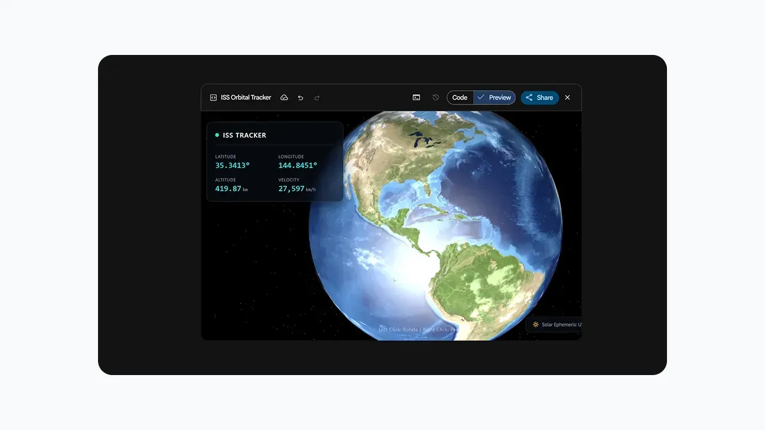Click the code file icon beside ISS Orbital Tracker
Screen dimensions: 765x430
pyautogui.click(x=213, y=97)
